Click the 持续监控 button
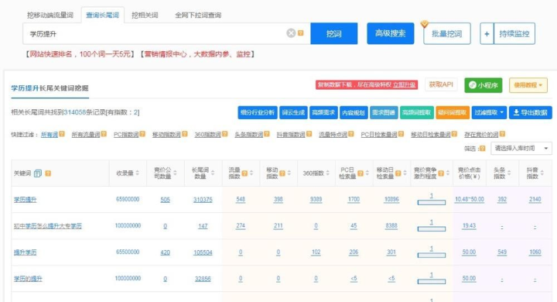 tap(514, 34)
